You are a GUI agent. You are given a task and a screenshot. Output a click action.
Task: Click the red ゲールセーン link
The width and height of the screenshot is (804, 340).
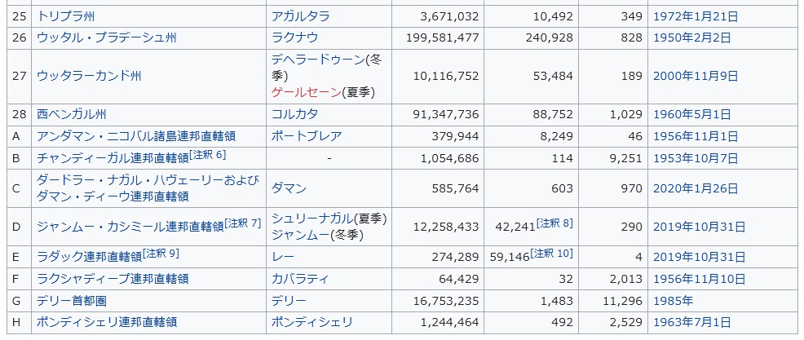(306, 92)
